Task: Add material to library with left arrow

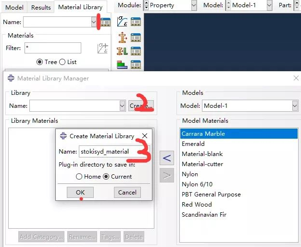Action: click(x=166, y=157)
